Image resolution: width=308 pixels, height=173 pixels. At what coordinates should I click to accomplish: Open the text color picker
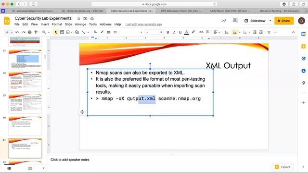(x=187, y=32)
